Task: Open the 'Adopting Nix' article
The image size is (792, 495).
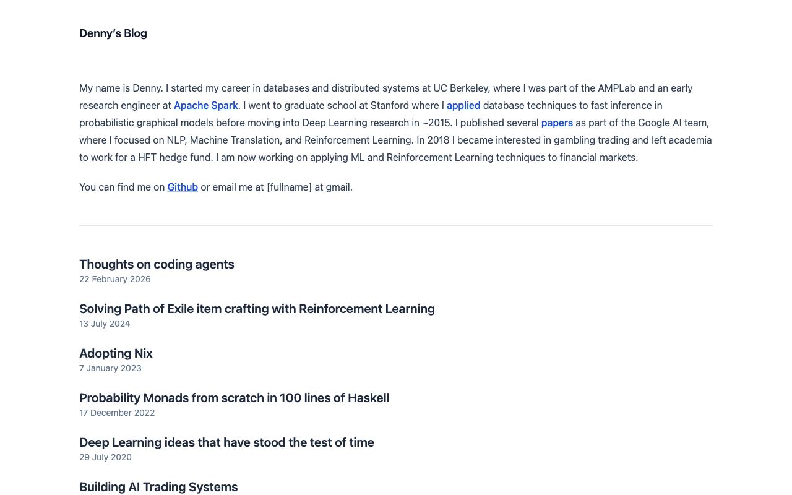Action: click(116, 353)
